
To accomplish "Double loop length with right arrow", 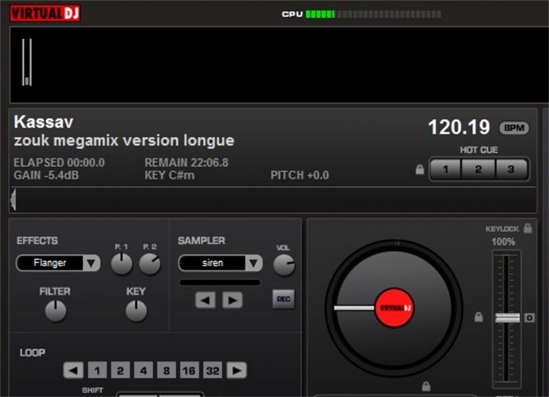I will point(237,370).
